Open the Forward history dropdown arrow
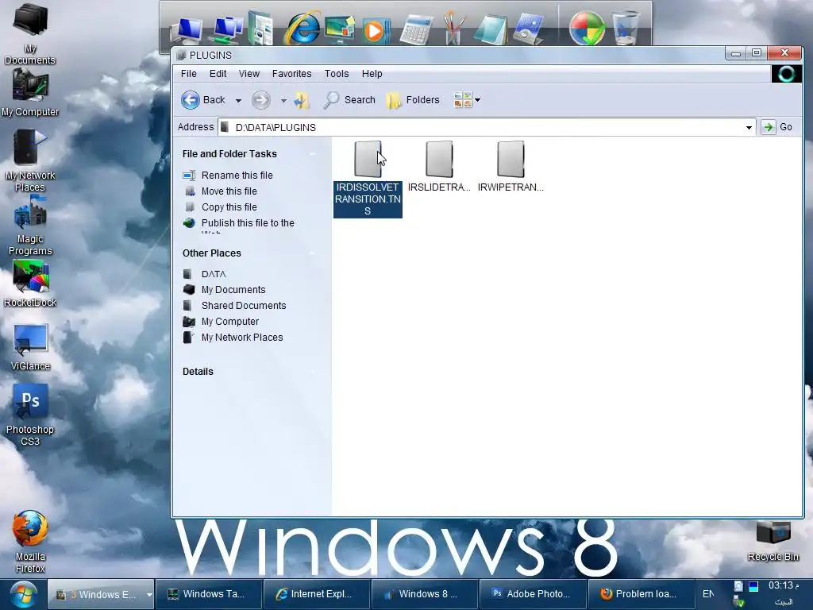813x610 pixels. (x=283, y=100)
